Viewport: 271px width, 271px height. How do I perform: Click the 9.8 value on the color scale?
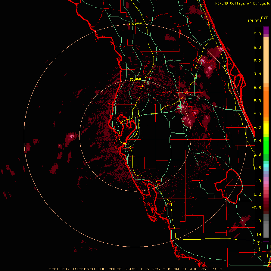point(257,34)
